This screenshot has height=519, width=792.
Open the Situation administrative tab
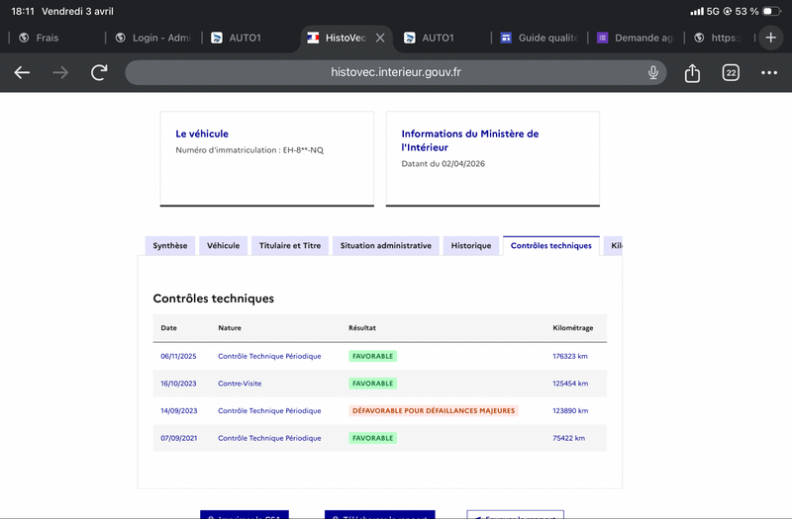pos(385,246)
